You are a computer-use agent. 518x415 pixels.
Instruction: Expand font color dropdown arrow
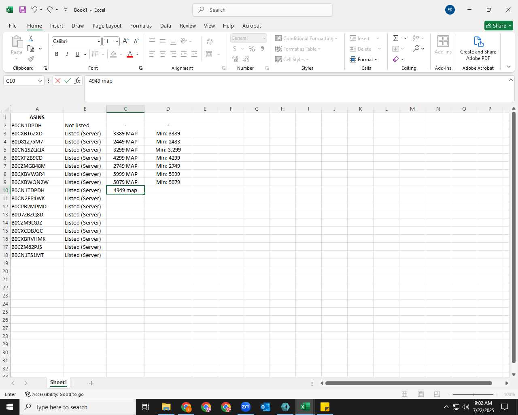pos(138,54)
